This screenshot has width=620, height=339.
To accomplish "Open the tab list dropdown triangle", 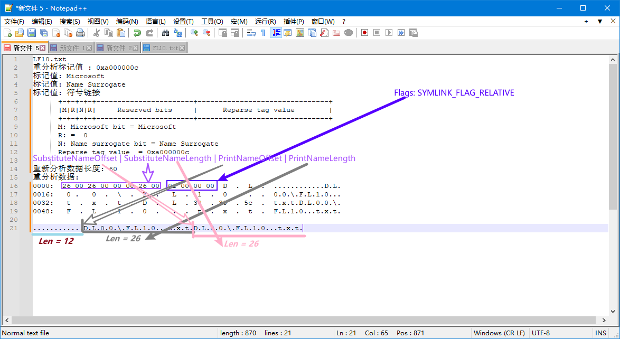I will 599,22.
